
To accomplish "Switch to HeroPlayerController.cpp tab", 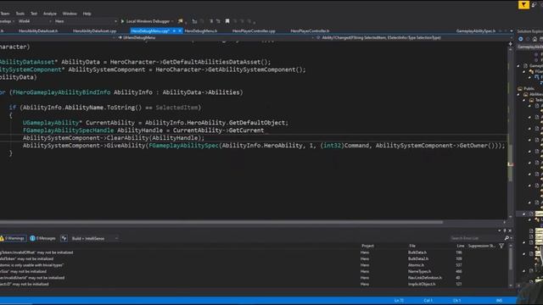I will (254, 30).
